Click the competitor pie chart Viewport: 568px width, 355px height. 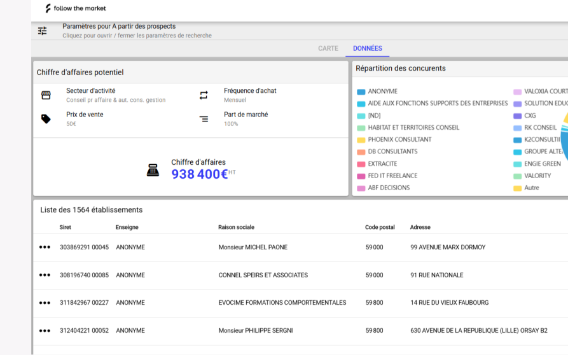(565, 137)
